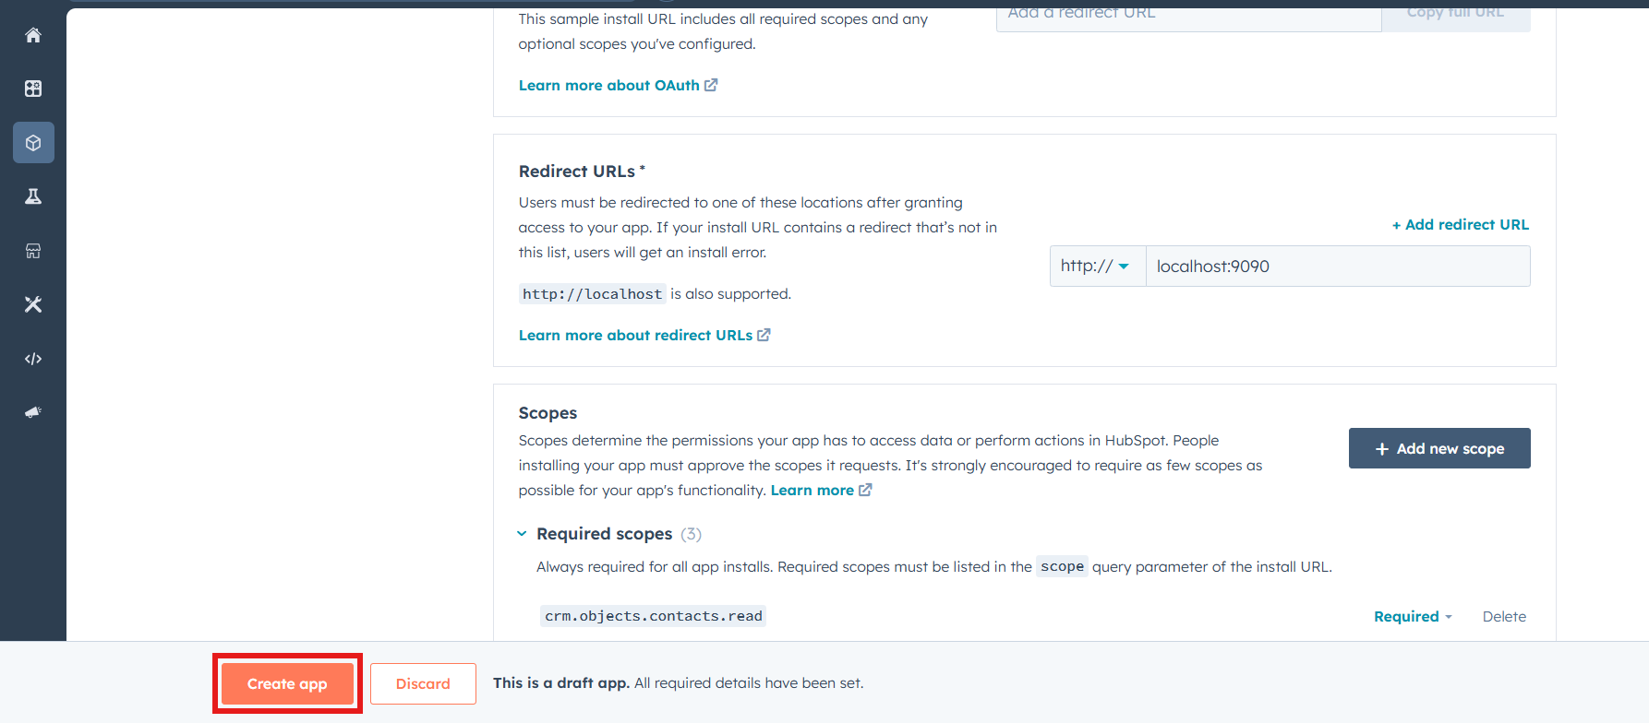Click the 'This is a draft app.' status text
1649x723 pixels.
coord(561,682)
